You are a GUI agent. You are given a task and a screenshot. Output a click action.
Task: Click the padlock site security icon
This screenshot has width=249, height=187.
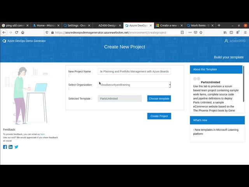pyautogui.click(x=53, y=32)
